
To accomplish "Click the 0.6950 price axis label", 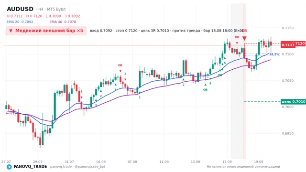I will (x=288, y=134).
